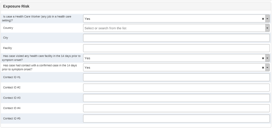Clear the visited health care facility answer
Screen dimensions: 272x128
[263, 58]
